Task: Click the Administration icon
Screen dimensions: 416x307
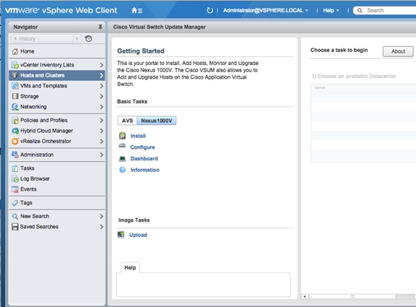Action: pos(15,155)
